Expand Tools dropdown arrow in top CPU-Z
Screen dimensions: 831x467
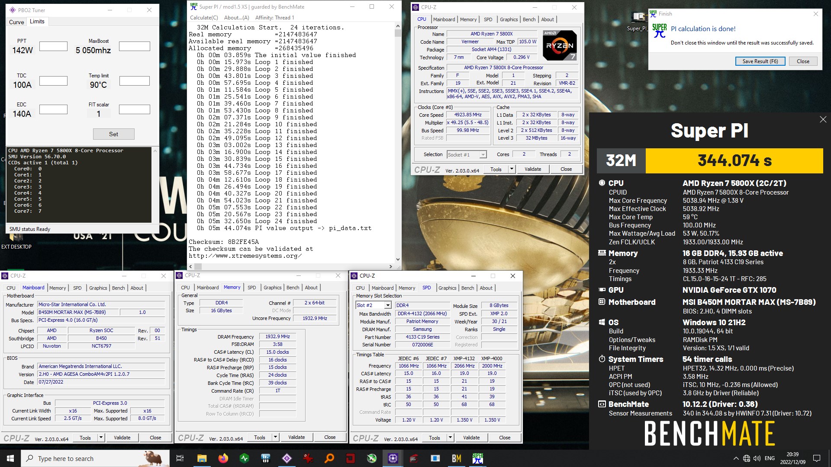pos(512,169)
